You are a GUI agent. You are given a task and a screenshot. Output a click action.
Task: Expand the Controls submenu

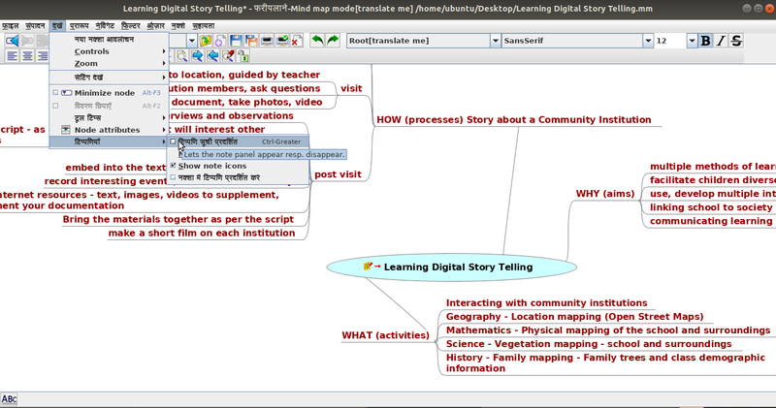(109, 51)
